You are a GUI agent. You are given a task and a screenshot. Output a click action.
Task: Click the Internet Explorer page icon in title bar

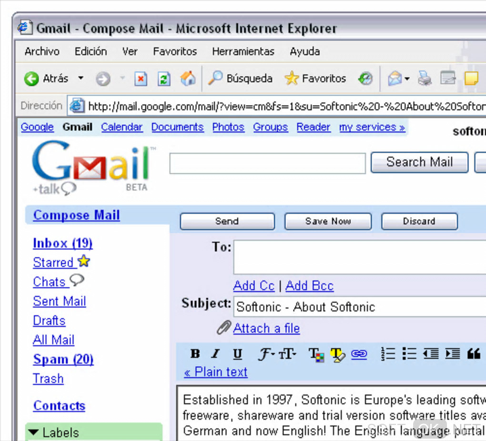25,28
